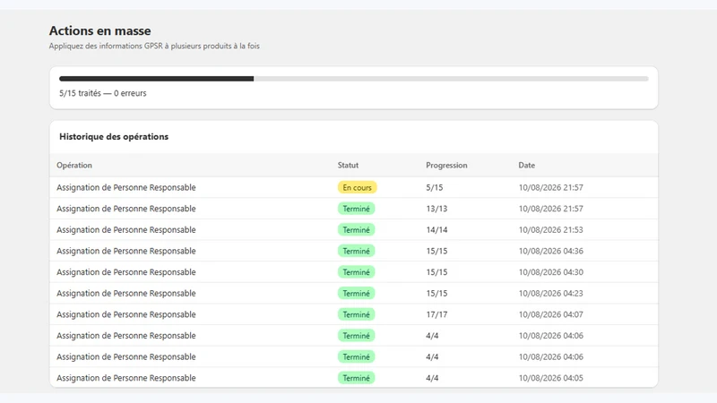This screenshot has width=717, height=403.
Task: Click the Terminé badge for 04:07 operation
Action: click(356, 314)
